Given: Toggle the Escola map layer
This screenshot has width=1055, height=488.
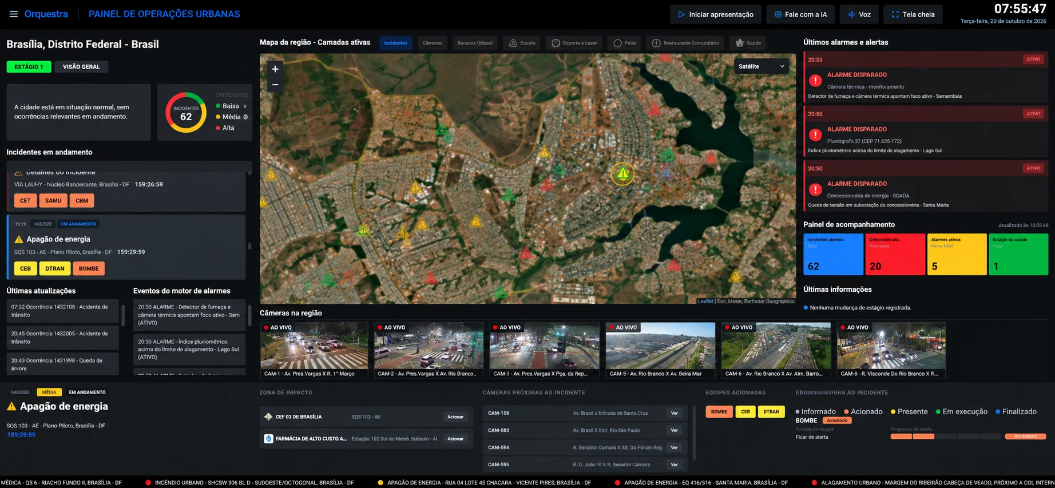Looking at the screenshot, I should [x=522, y=43].
